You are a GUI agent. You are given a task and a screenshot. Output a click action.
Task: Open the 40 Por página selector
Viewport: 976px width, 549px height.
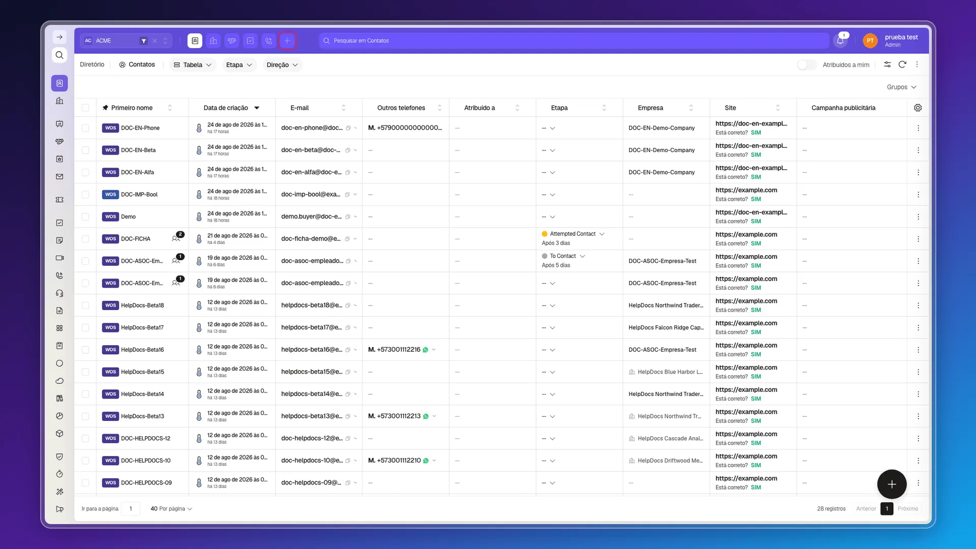click(171, 509)
